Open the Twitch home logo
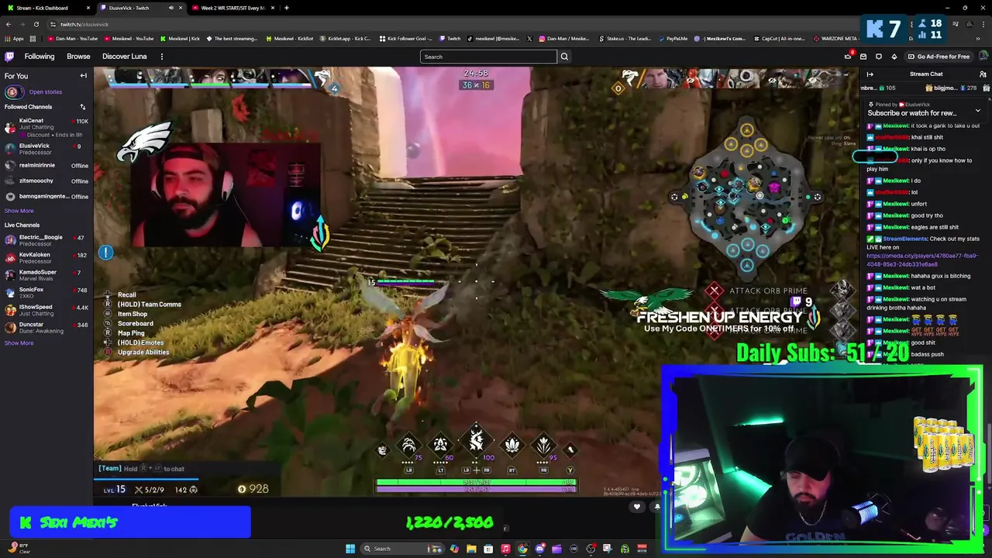This screenshot has width=992, height=558. pyautogui.click(x=9, y=57)
